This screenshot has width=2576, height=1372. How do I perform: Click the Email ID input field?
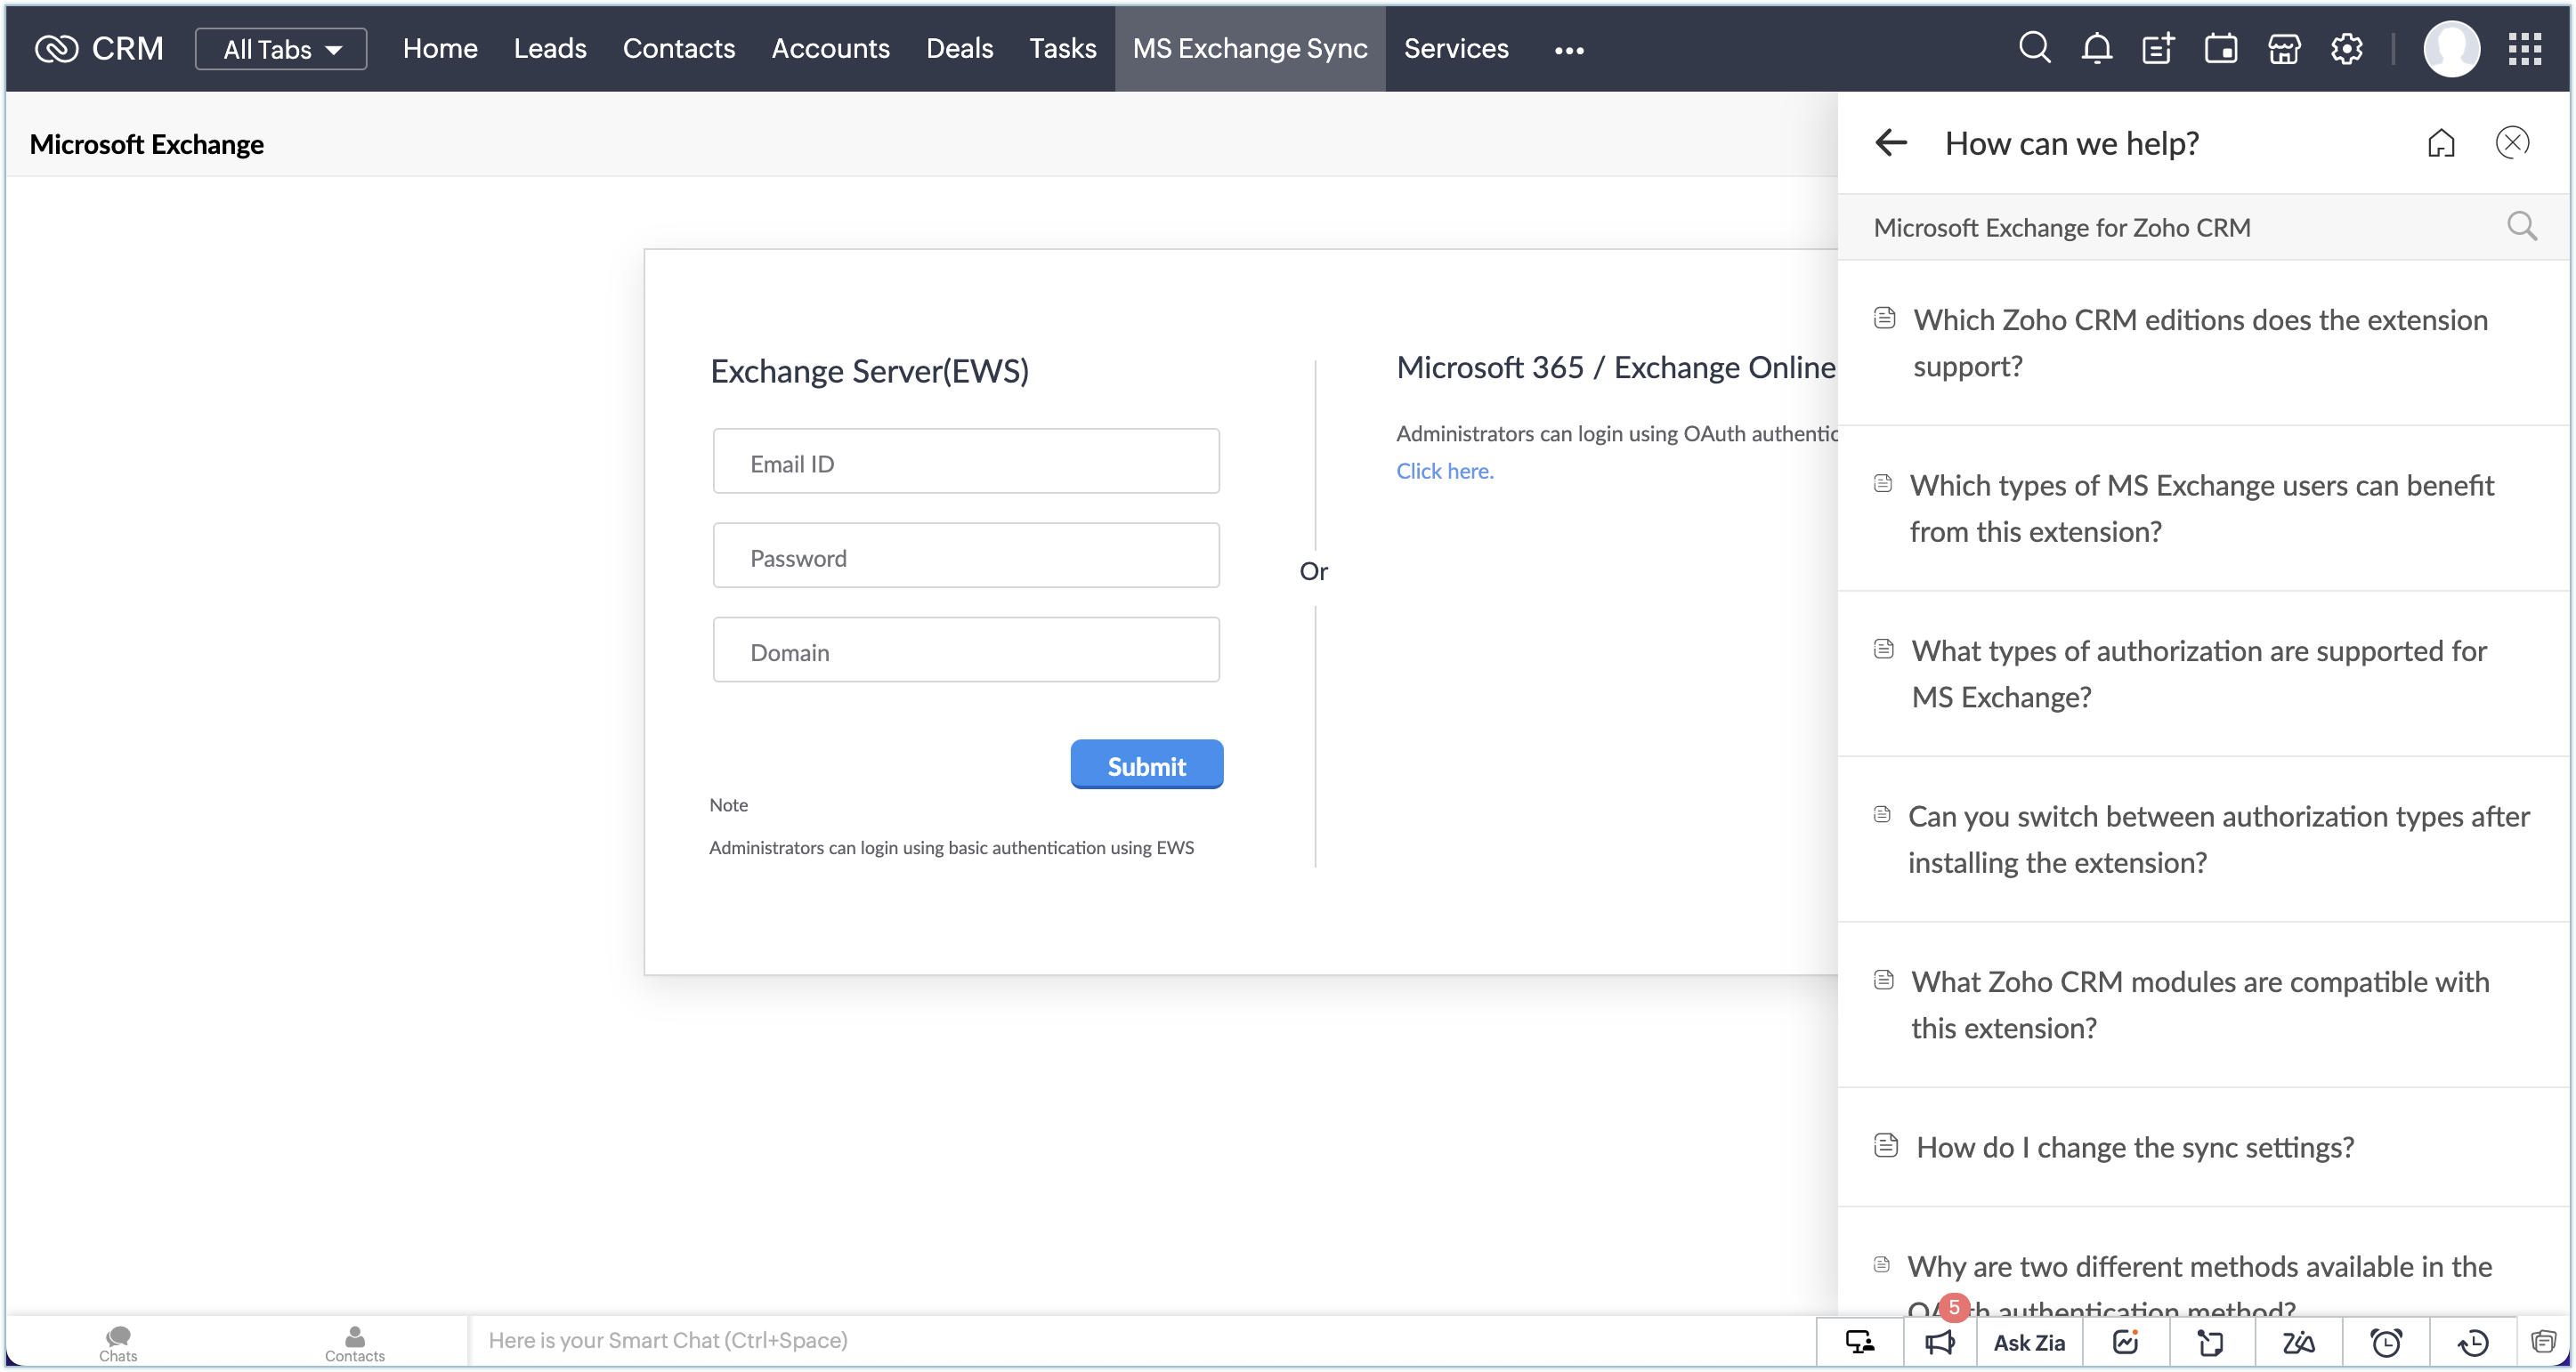(965, 463)
